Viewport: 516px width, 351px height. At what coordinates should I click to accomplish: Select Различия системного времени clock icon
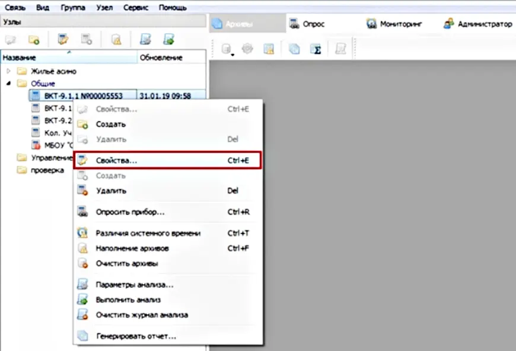[x=83, y=233]
